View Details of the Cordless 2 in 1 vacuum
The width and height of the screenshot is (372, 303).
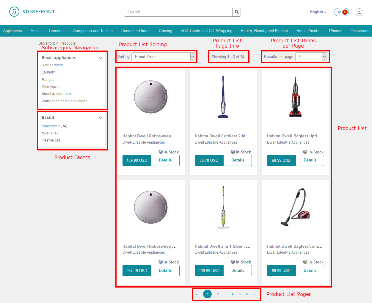click(x=238, y=160)
